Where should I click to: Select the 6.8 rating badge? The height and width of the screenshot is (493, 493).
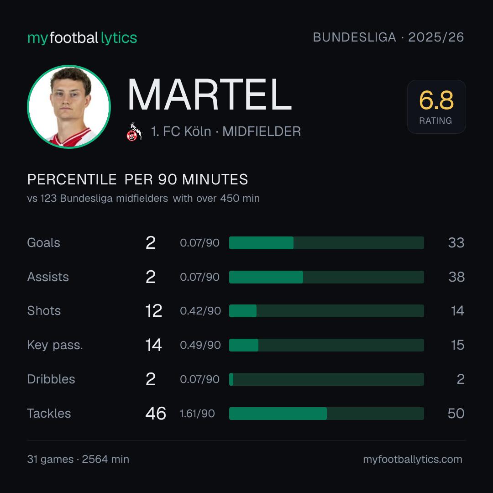[436, 106]
